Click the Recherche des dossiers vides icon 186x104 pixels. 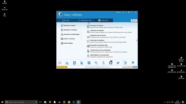pyautogui.click(x=88, y=46)
